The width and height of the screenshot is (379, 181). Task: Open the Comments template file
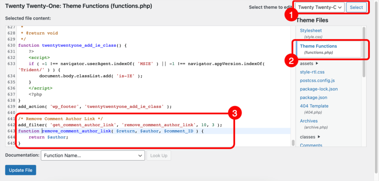pyautogui.click(x=311, y=145)
